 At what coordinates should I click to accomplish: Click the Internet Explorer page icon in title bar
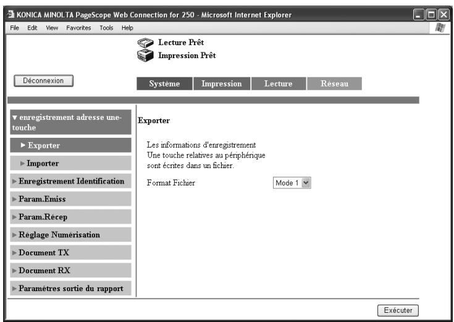click(x=11, y=14)
